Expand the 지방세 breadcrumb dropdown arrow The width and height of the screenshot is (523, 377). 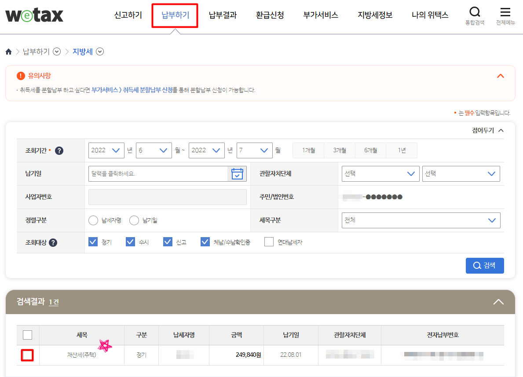pos(100,52)
